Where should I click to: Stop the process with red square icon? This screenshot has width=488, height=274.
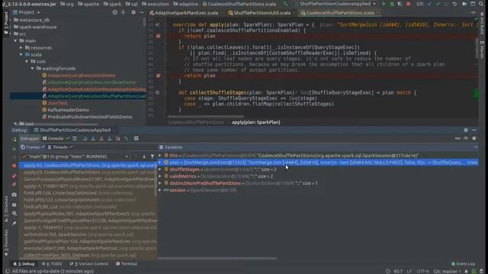point(409,4)
